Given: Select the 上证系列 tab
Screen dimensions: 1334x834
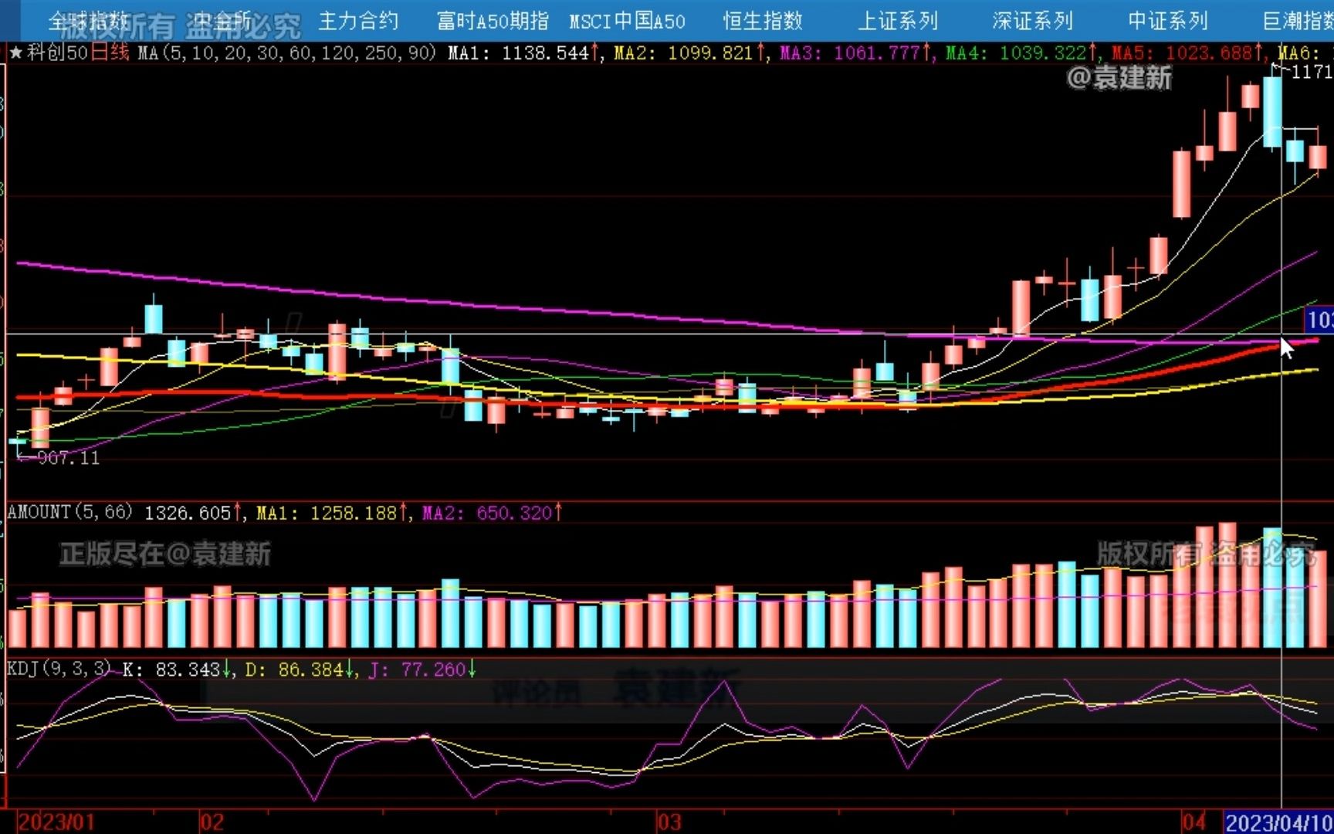Looking at the screenshot, I should (x=898, y=21).
